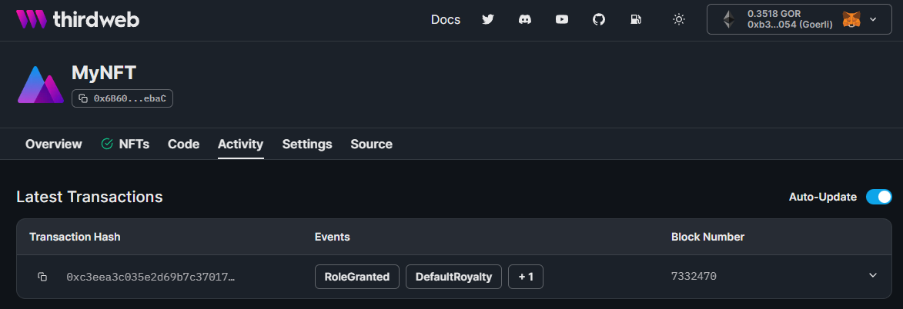903x309 pixels.
Task: Click the thirdweb logo
Action: pyautogui.click(x=78, y=20)
